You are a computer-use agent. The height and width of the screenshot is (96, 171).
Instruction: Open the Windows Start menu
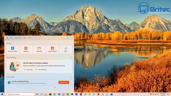[2, 94]
